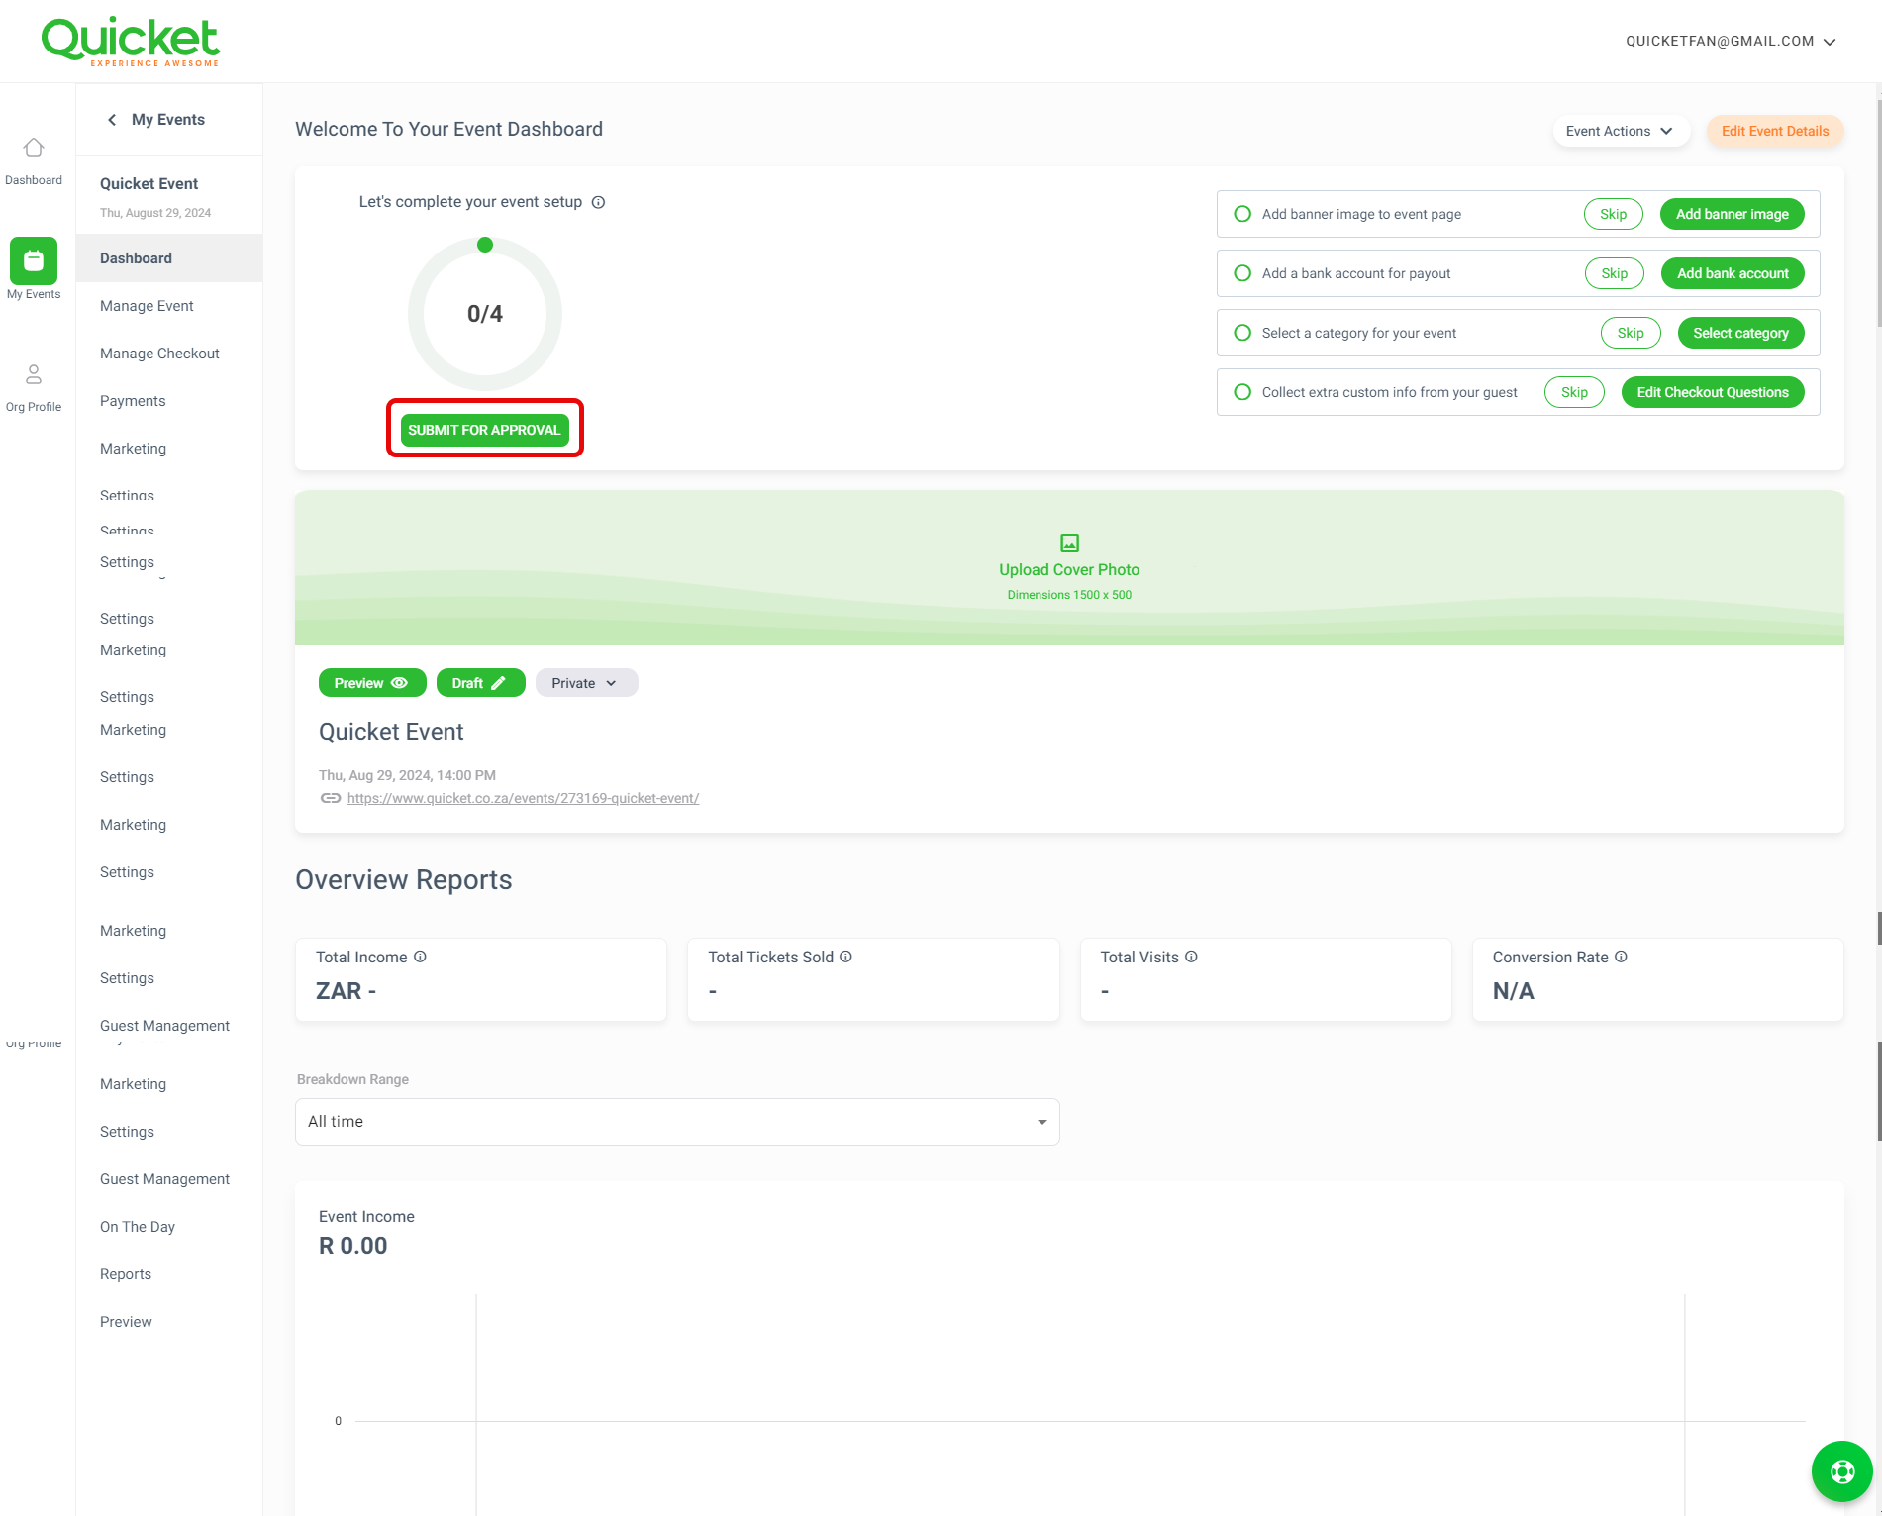The height and width of the screenshot is (1516, 1882).
Task: Expand the Event Actions dropdown
Action: click(1621, 131)
